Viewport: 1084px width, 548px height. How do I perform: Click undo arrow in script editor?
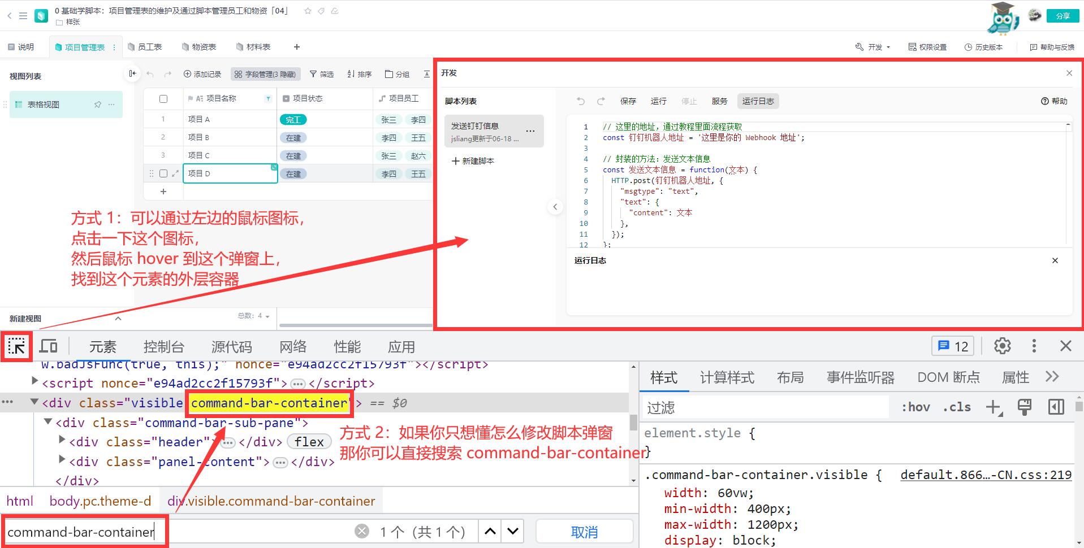[x=581, y=101]
